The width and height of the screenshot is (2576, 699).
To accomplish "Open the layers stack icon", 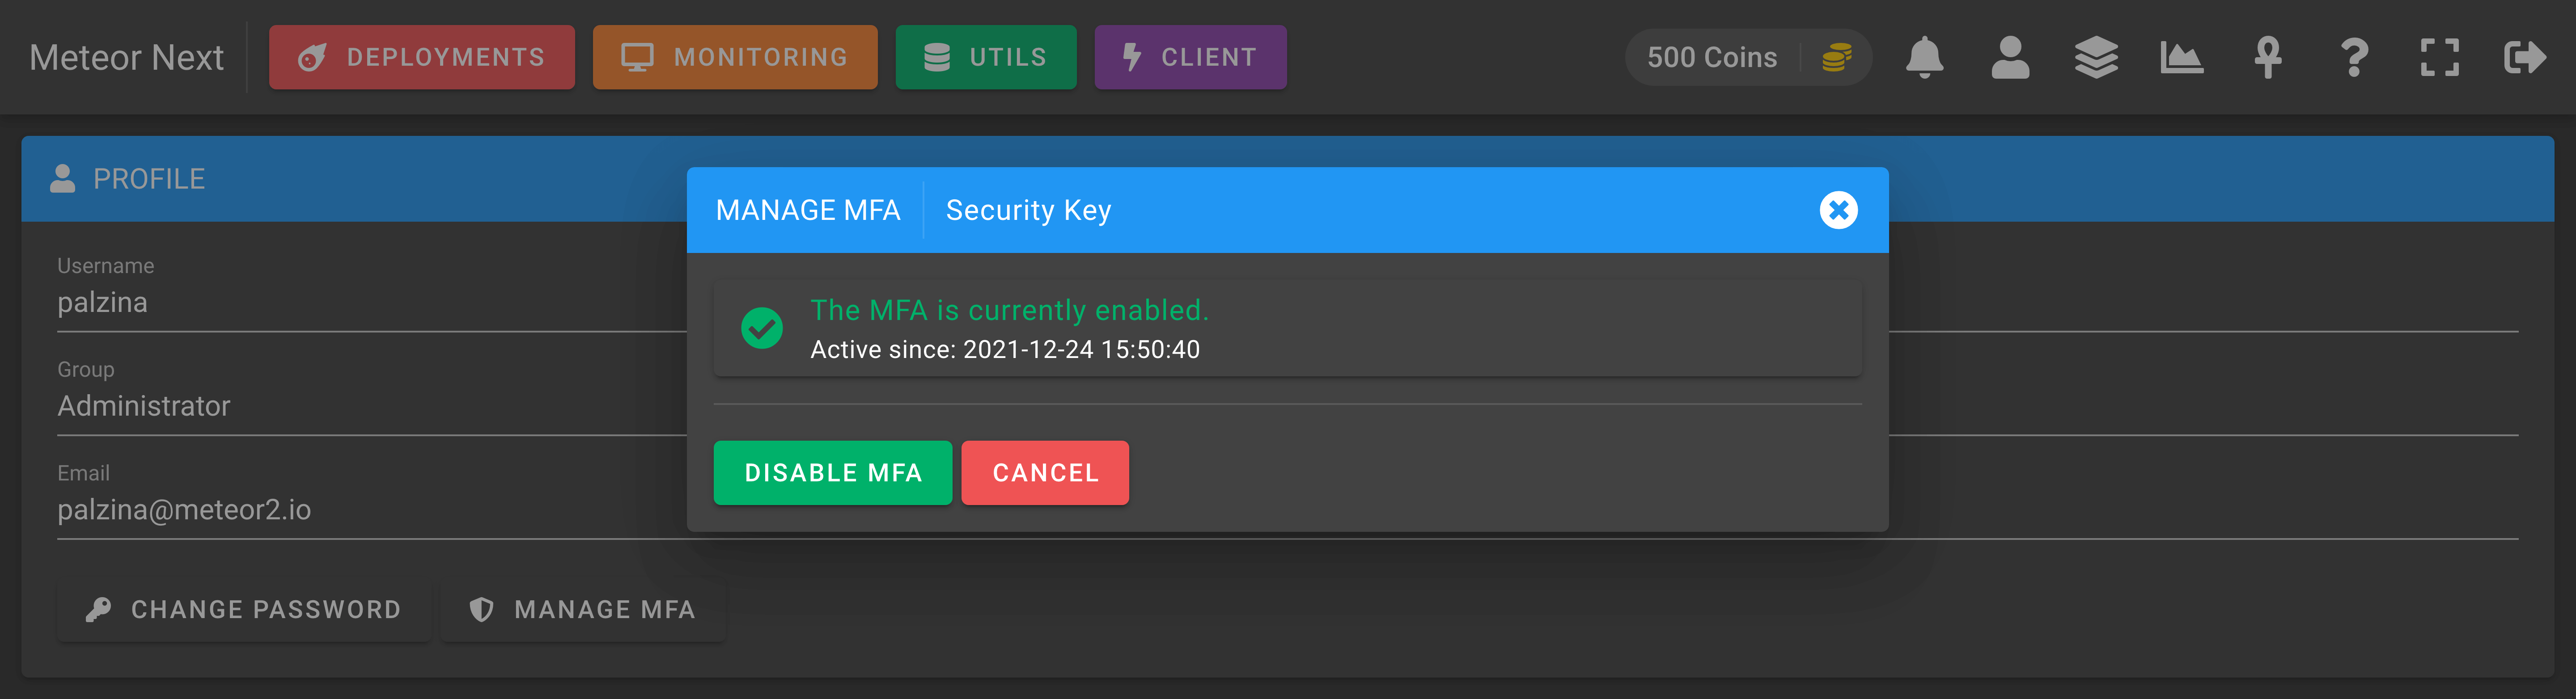I will click(2096, 57).
